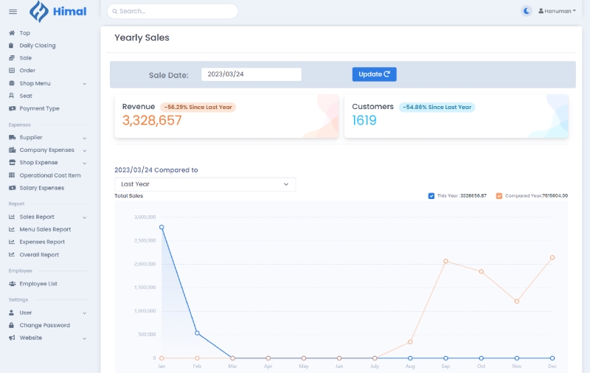Click the Himal logo icon
This screenshot has width=590, height=373.
coord(39,11)
